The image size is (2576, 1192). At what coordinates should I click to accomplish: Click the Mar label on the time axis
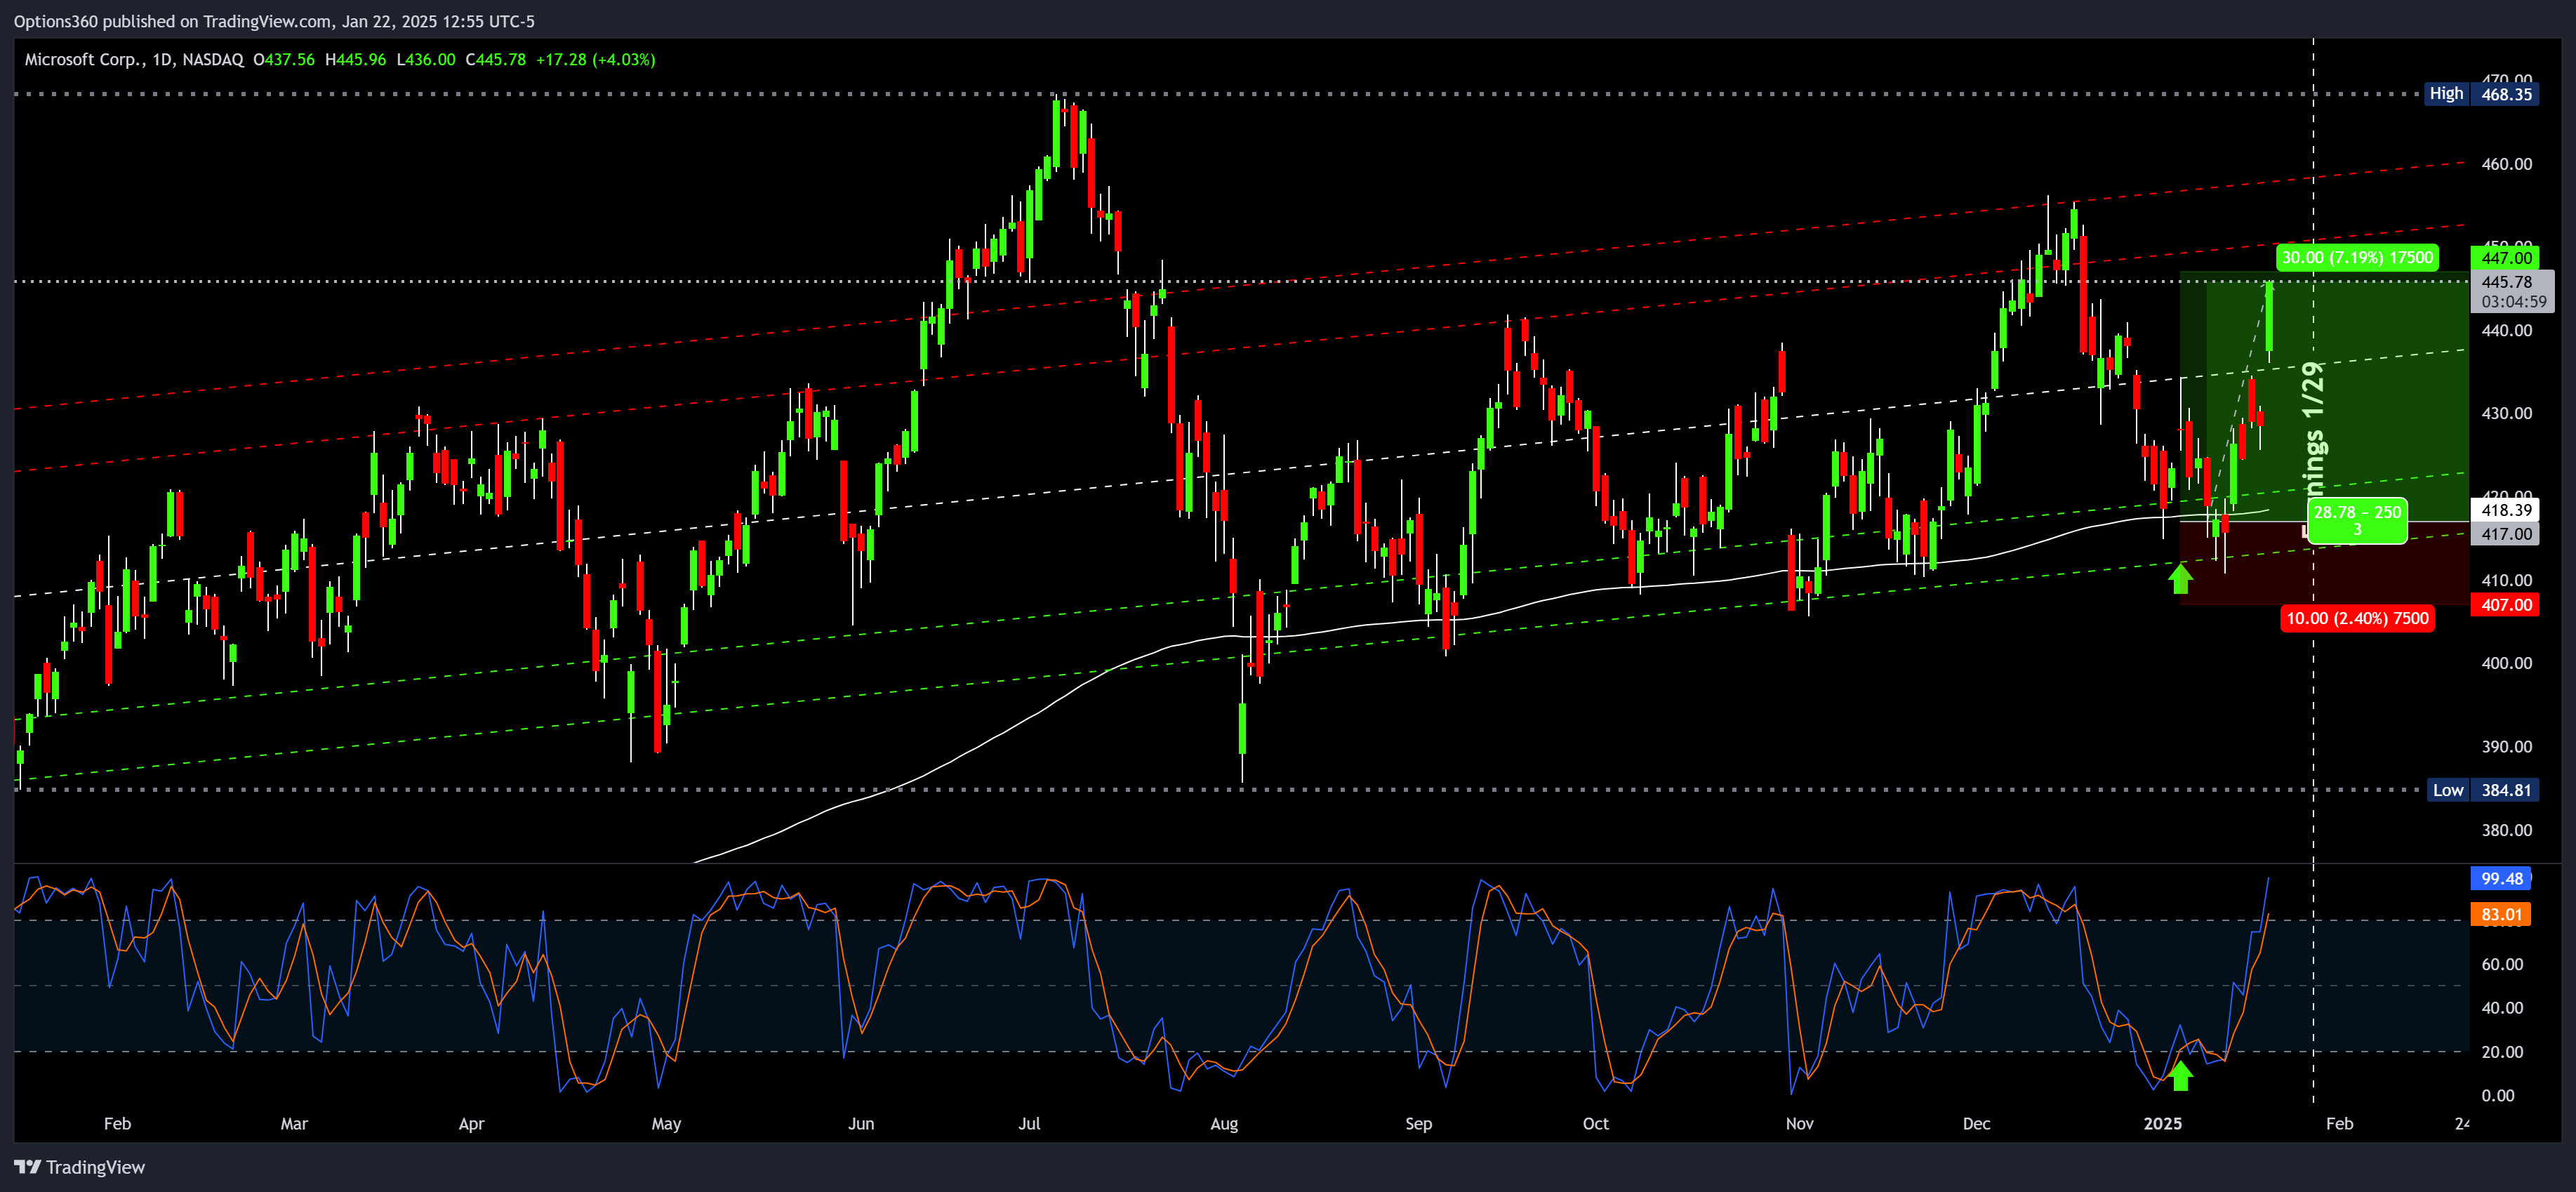(294, 1124)
